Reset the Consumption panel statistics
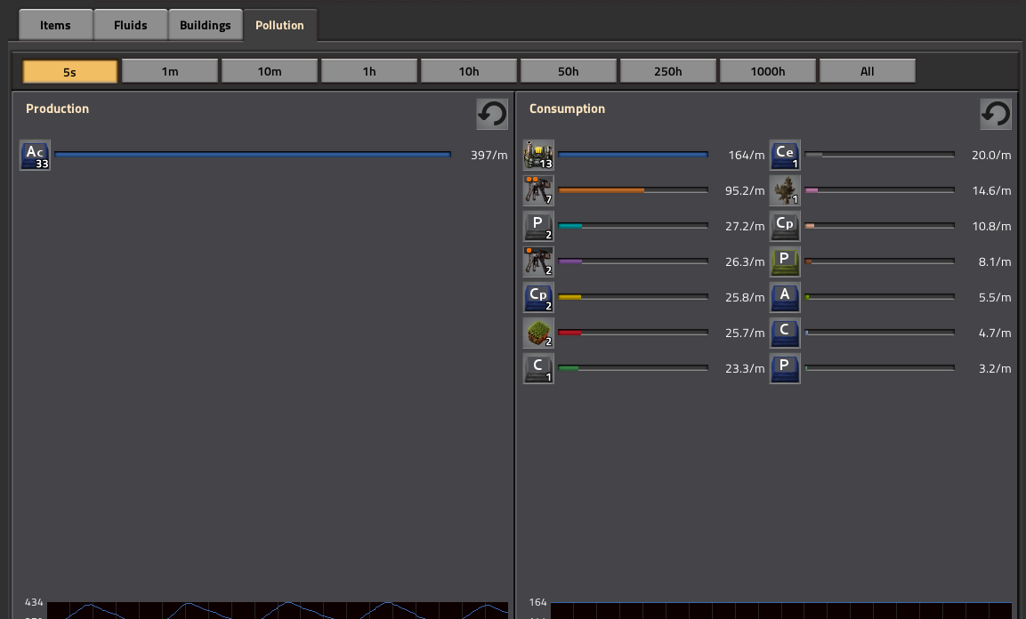The image size is (1026, 619). (x=996, y=114)
